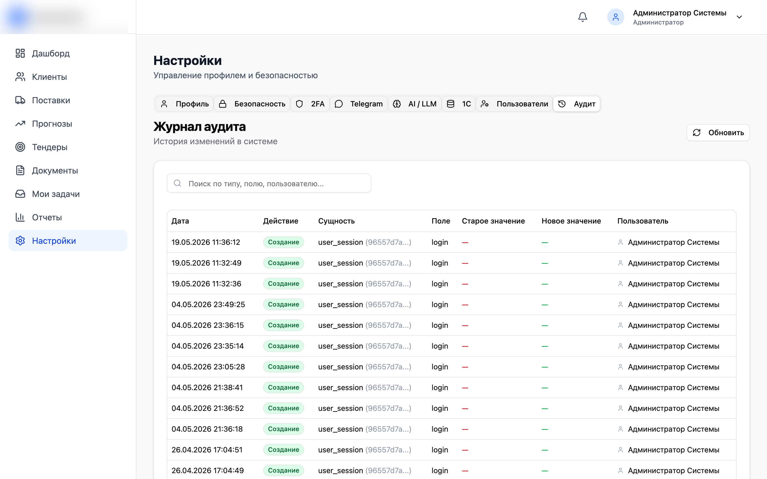
Task: Switch to the Профиль tab
Action: 185,104
